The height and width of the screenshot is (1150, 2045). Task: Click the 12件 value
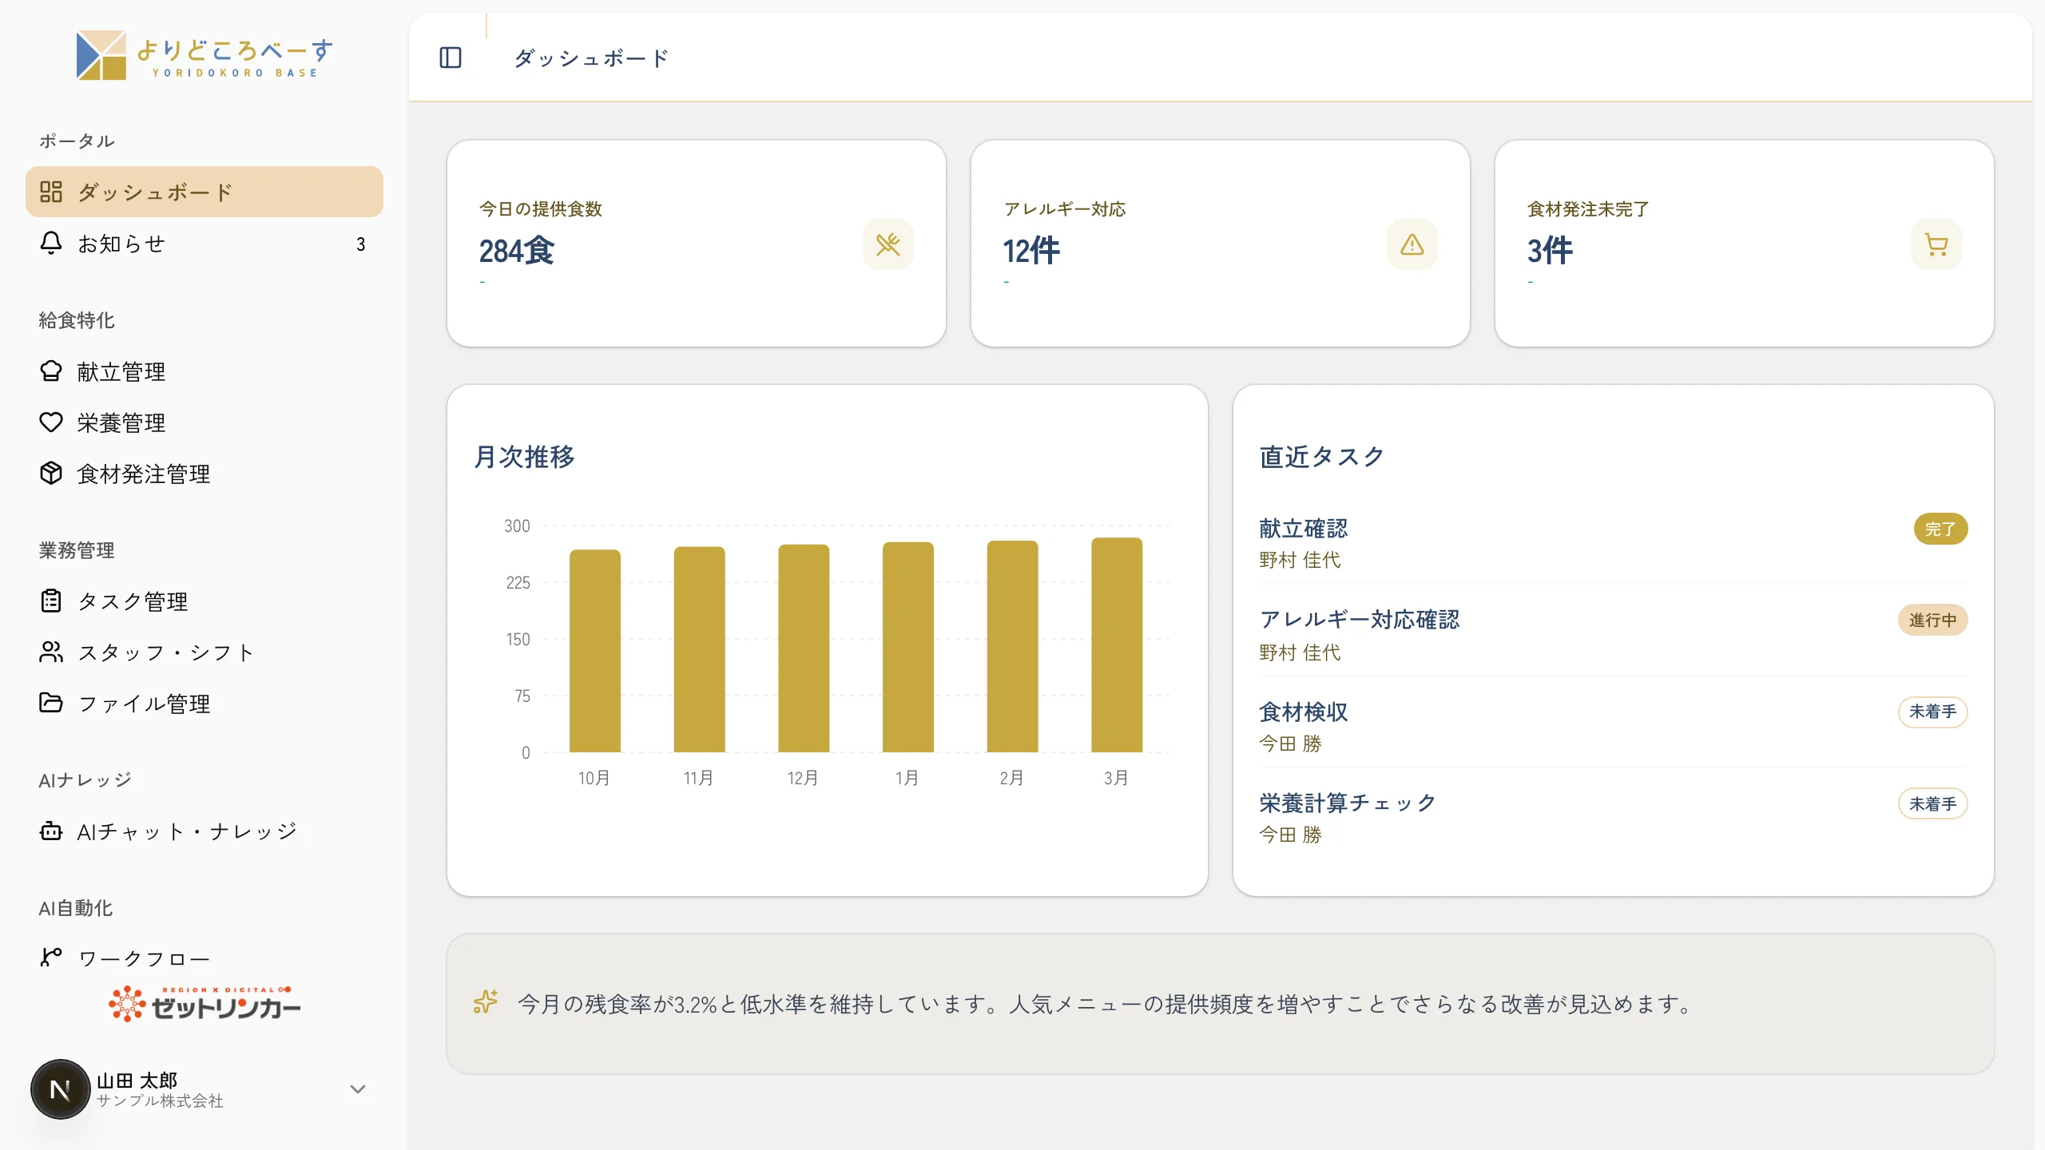pyautogui.click(x=1031, y=251)
